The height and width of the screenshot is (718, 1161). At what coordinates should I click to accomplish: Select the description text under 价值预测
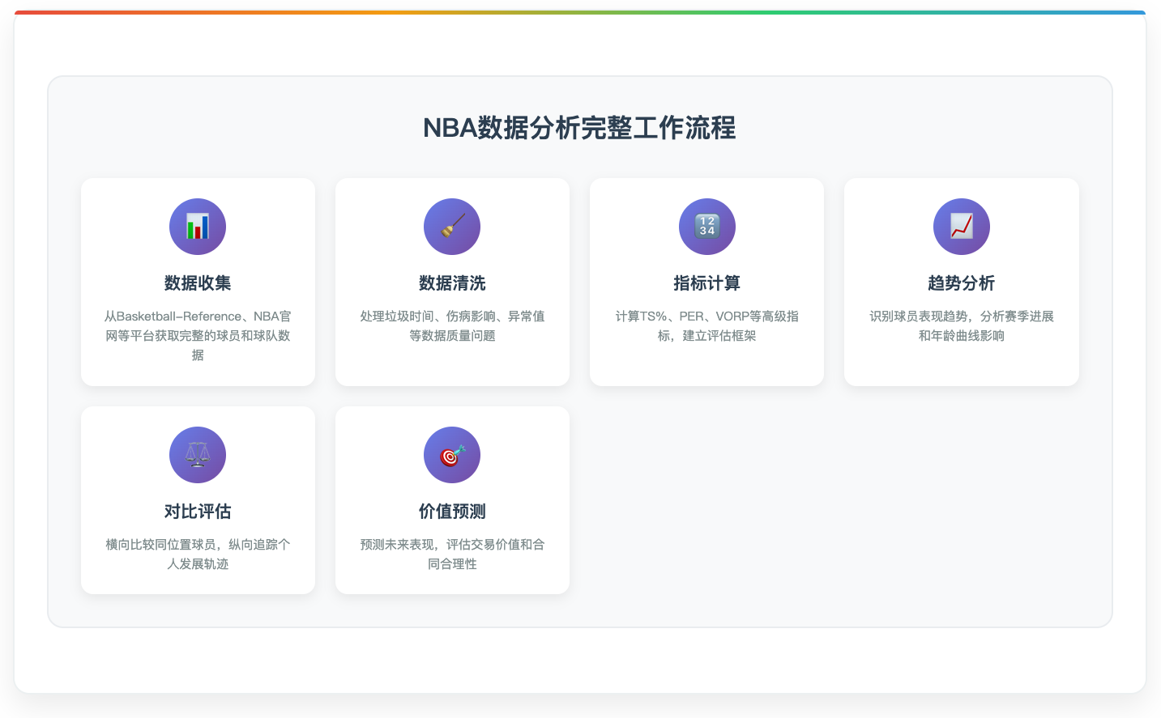click(452, 554)
